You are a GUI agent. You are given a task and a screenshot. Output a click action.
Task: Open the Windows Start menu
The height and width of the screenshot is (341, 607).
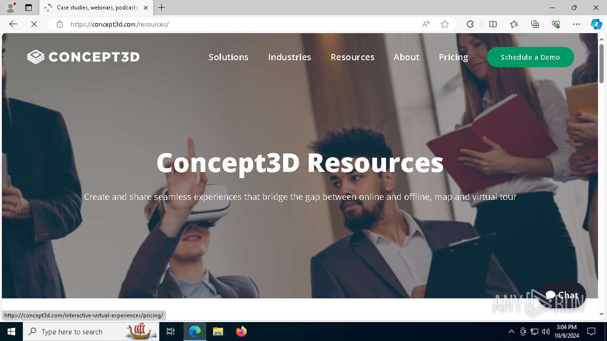[11, 332]
